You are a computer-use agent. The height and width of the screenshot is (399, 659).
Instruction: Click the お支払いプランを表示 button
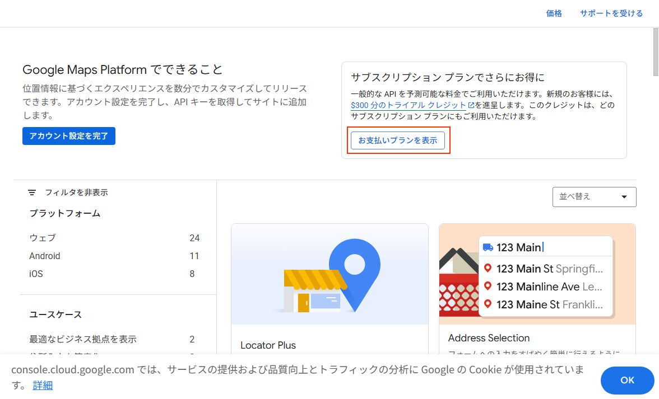coord(398,140)
